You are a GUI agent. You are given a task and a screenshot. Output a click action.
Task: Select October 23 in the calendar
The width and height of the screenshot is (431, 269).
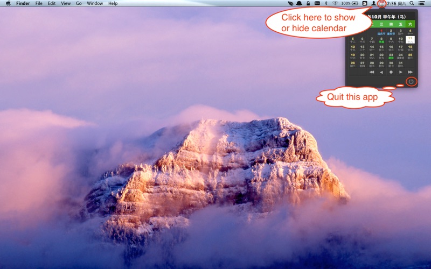391,56
